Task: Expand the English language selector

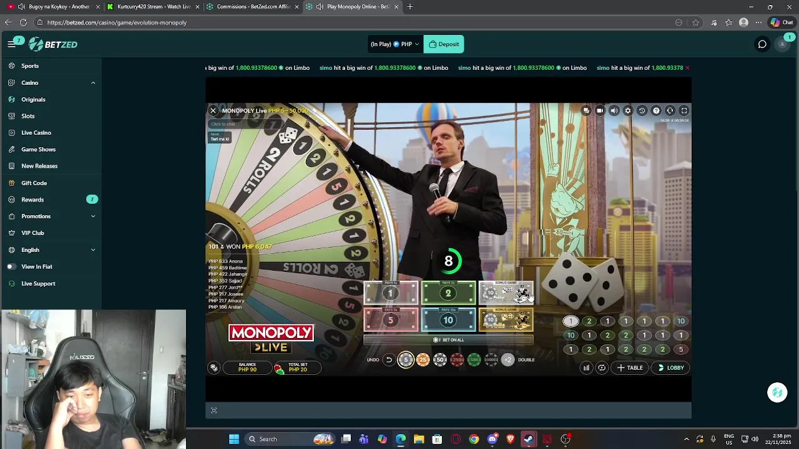Action: pos(93,250)
